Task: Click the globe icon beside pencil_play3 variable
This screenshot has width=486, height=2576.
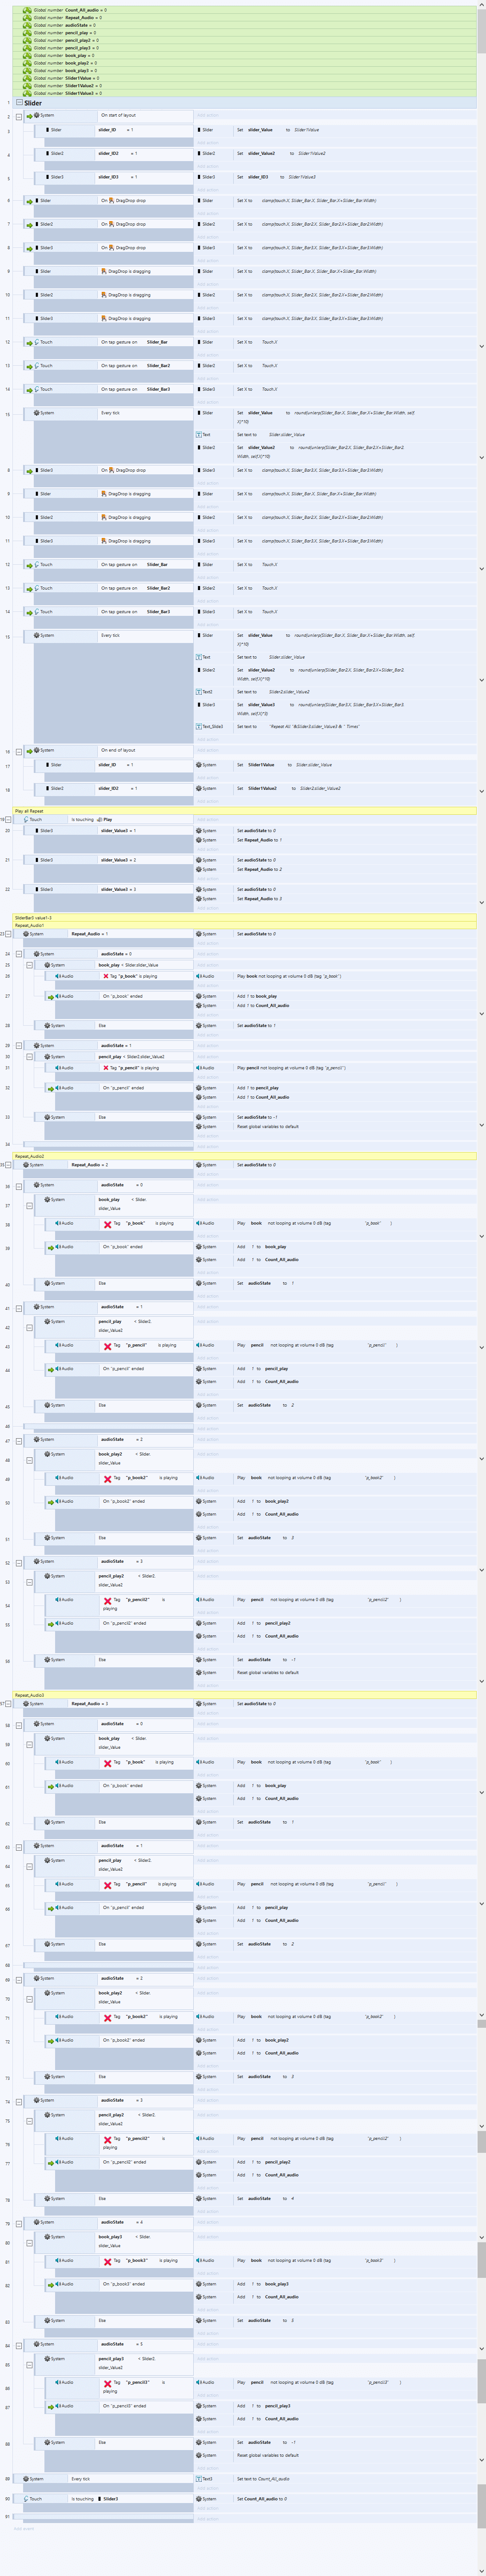Action: tap(27, 48)
